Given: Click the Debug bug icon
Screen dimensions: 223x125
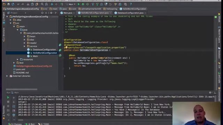Looking at the screenshot, I should pyautogui.click(x=83, y=4).
